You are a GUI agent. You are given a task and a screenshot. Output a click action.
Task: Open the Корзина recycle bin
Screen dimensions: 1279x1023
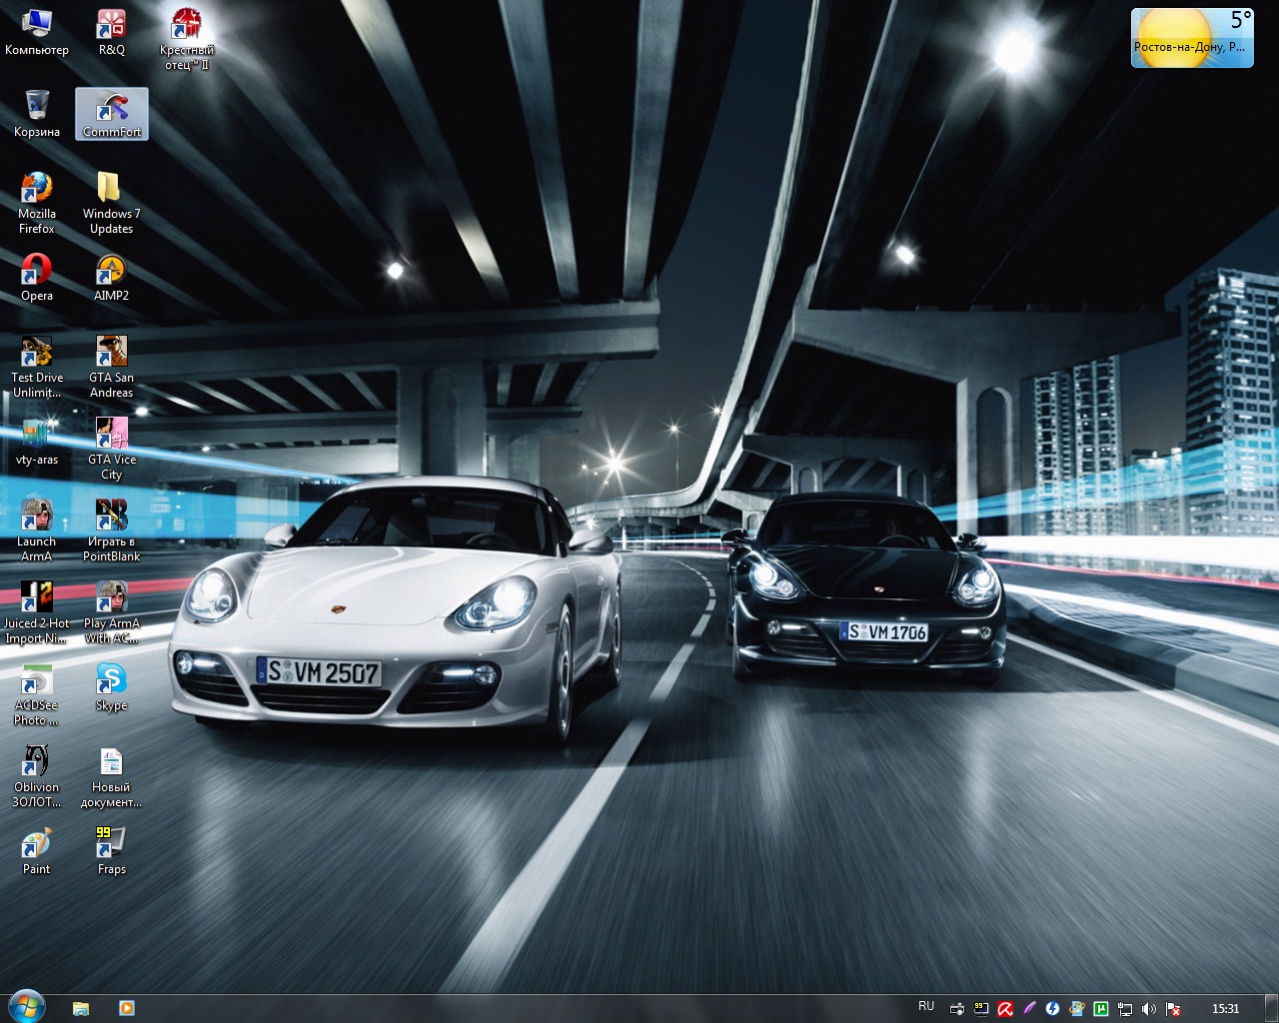pos(37,114)
